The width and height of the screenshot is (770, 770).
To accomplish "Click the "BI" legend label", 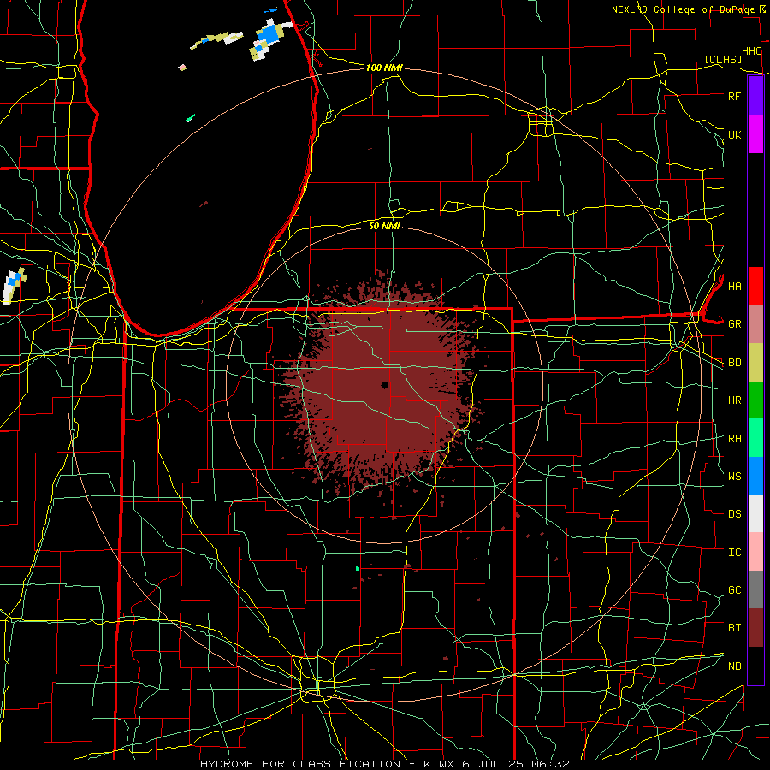I will point(734,628).
